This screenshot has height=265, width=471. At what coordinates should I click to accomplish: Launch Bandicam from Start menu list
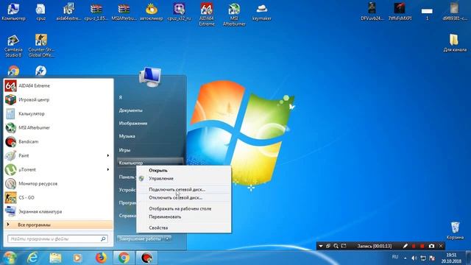tap(59, 142)
